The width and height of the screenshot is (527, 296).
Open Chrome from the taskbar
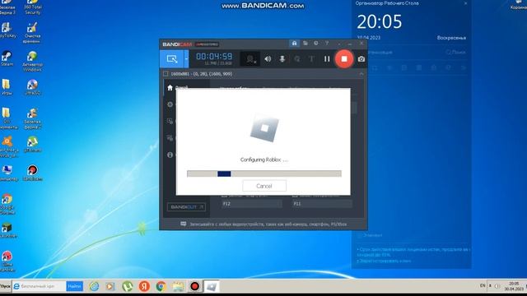(x=161, y=286)
